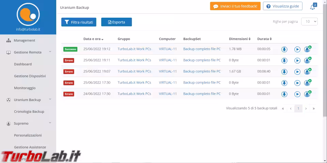Click play icon for the 1.67 GB backup
The width and height of the screenshot is (327, 163).
point(297,72)
